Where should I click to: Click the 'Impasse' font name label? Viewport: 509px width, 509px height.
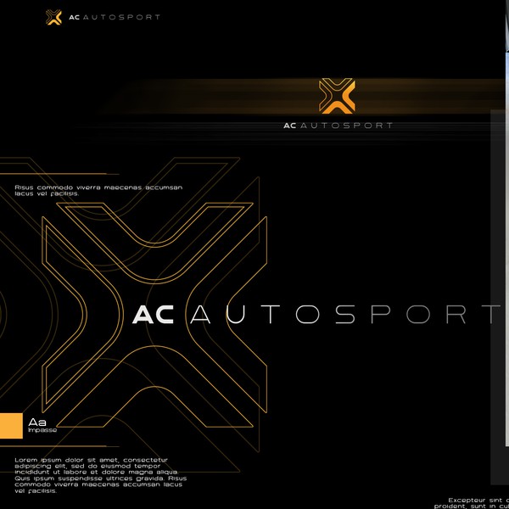point(42,430)
